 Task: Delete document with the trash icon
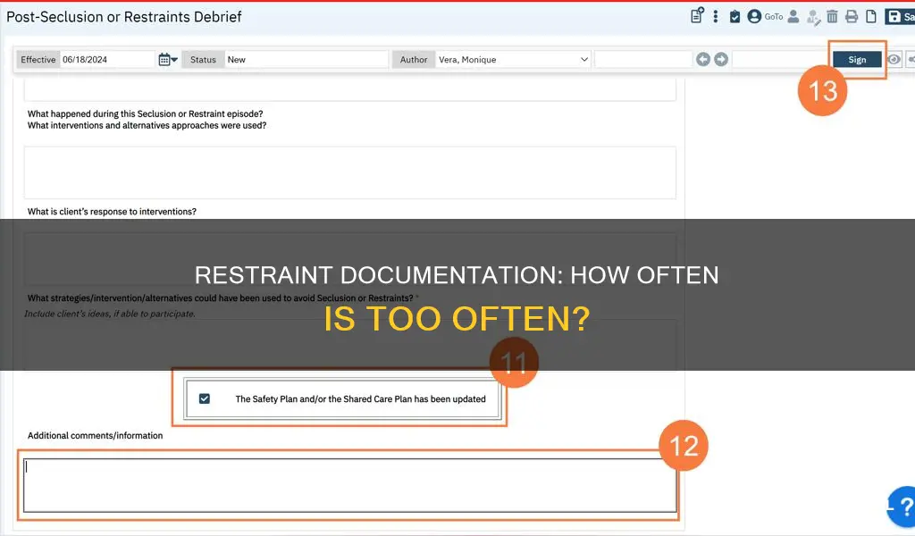(x=832, y=16)
